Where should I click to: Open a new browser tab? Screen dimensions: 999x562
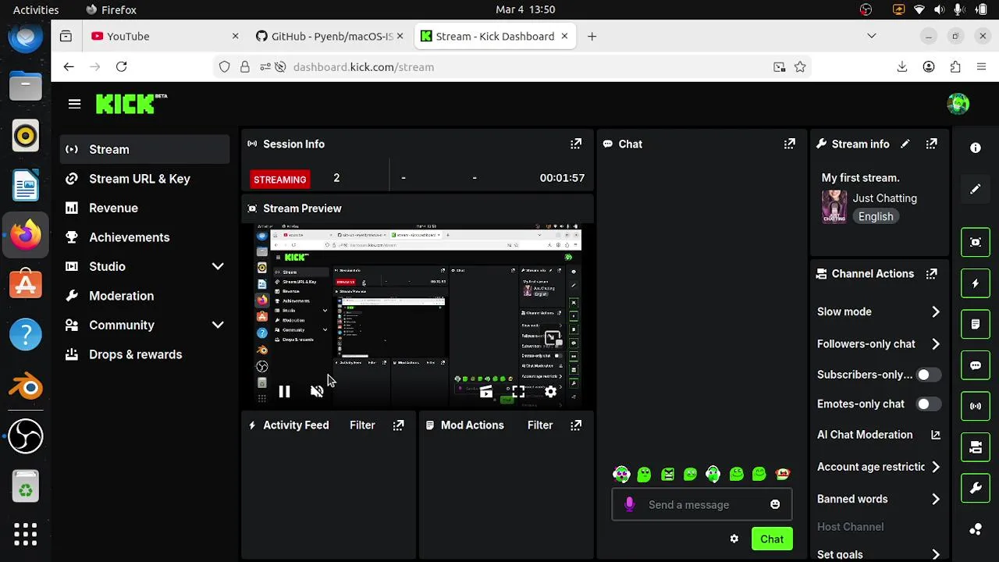point(592,36)
